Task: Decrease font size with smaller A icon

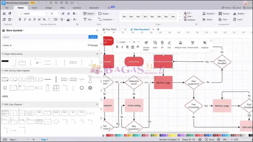Action: pyautogui.click(x=69, y=13)
